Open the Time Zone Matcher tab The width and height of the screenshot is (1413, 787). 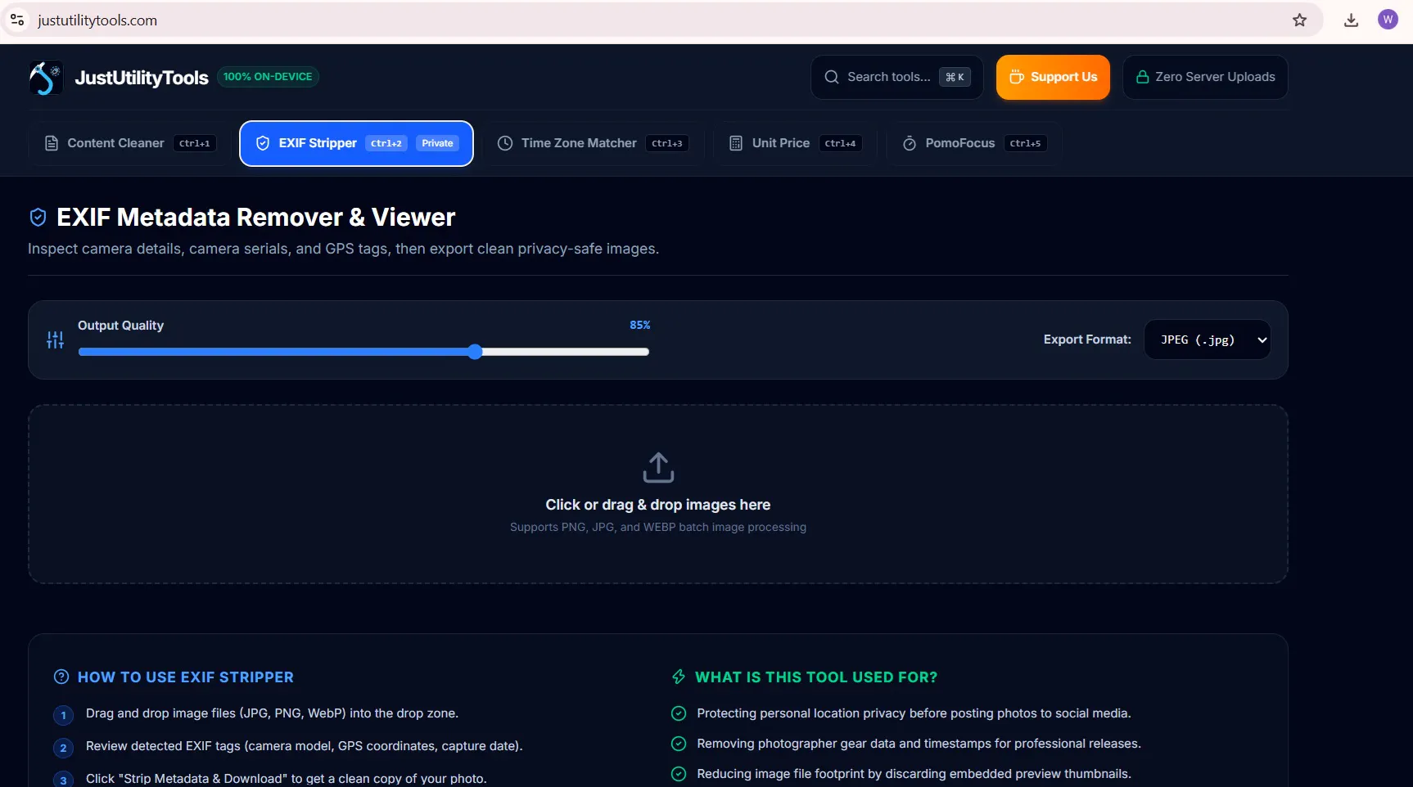click(x=593, y=143)
